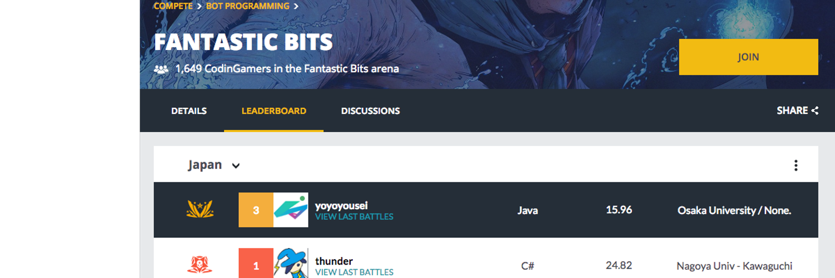835x278 pixels.
Task: Open the BOT PROGRAMMING breadcrumb link
Action: [248, 6]
